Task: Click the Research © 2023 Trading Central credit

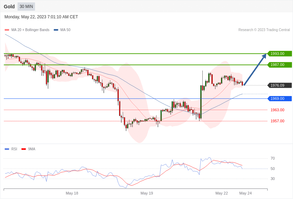Action: click(x=264, y=30)
